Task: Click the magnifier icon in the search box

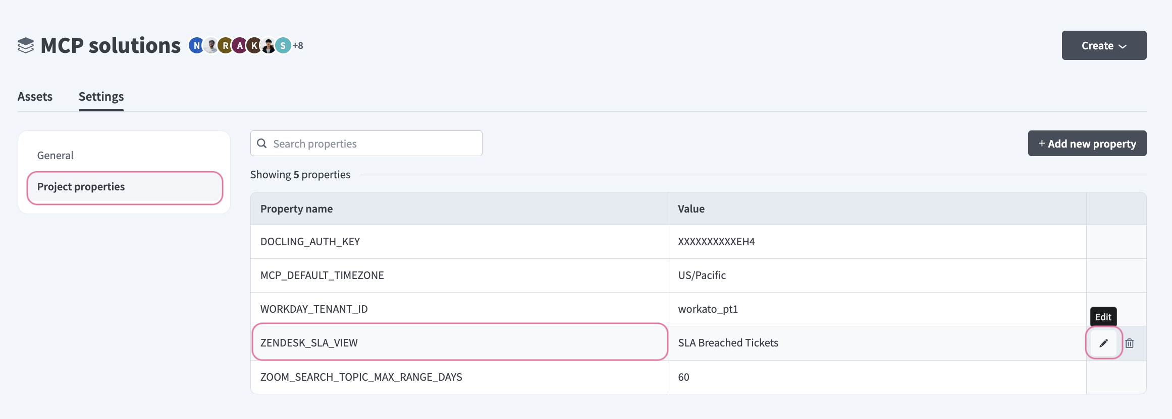Action: pyautogui.click(x=262, y=144)
